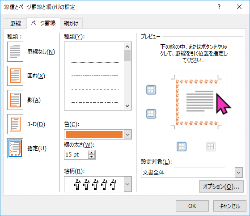Choose the long-dashed line style

click(95, 89)
